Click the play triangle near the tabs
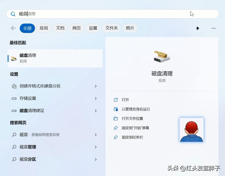225x176 pixels. 198,28
